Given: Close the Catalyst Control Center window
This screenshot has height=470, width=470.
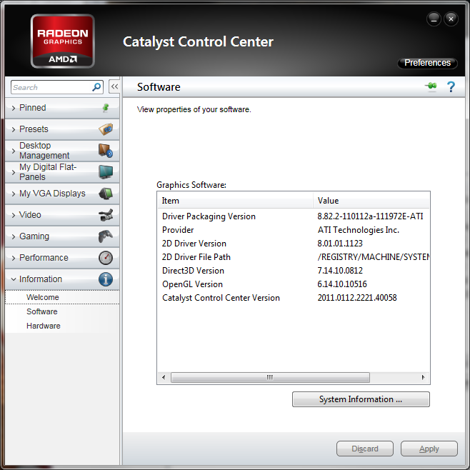Looking at the screenshot, I should tap(451, 19).
